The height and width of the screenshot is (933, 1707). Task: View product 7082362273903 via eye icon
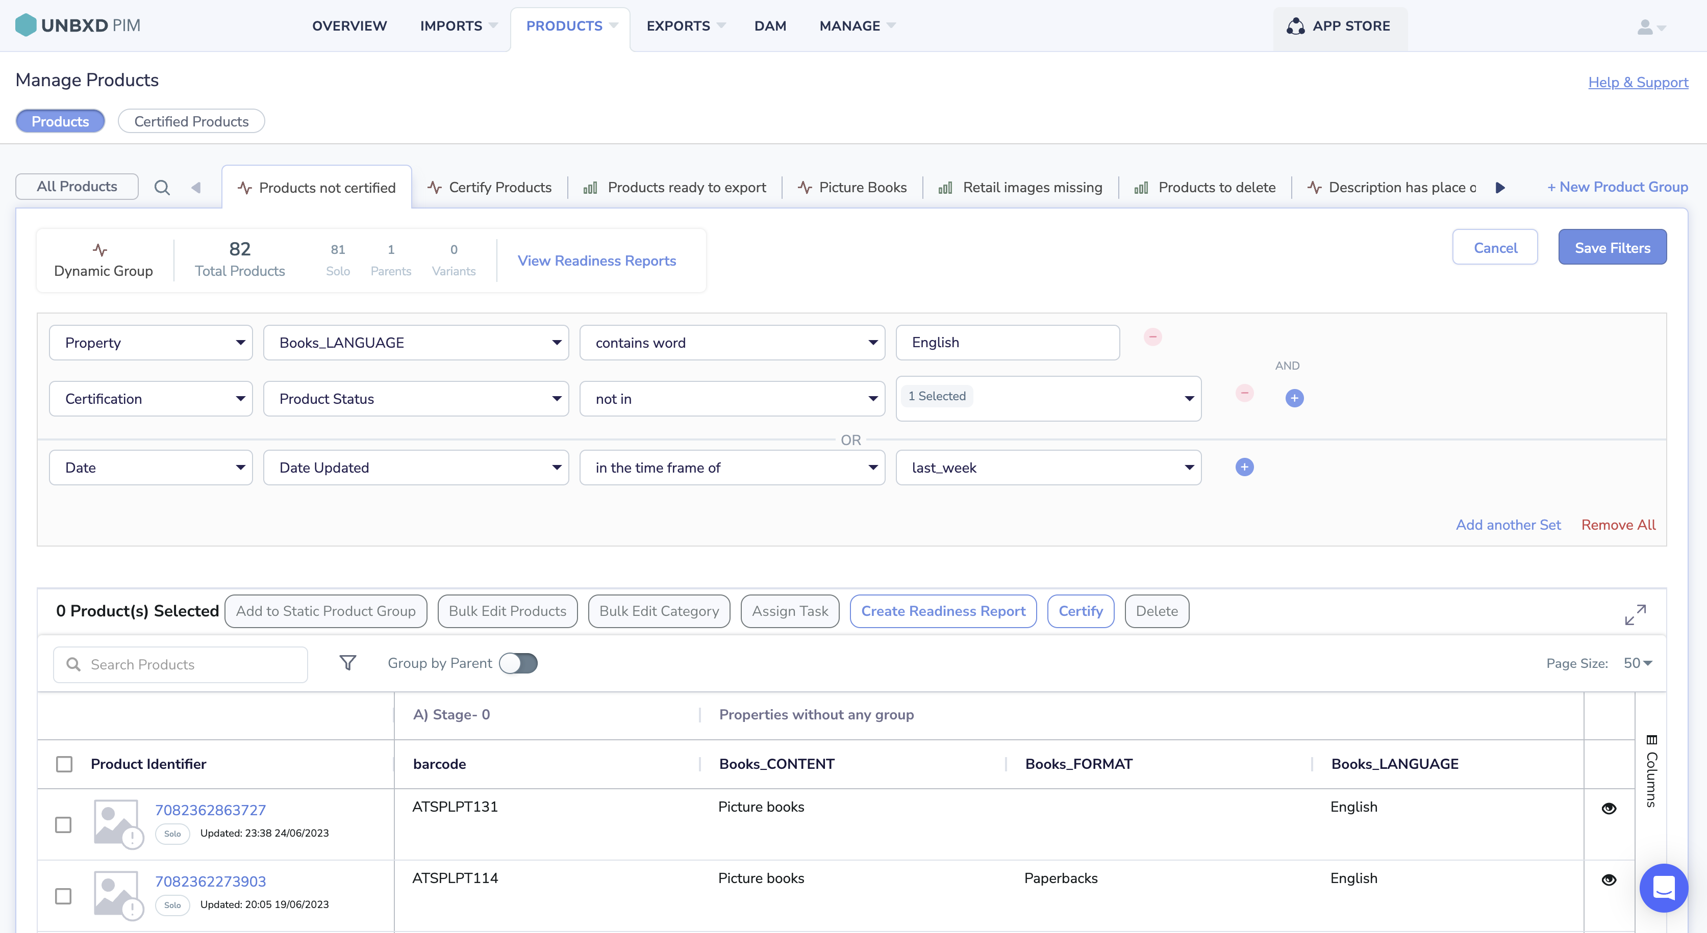click(1608, 879)
